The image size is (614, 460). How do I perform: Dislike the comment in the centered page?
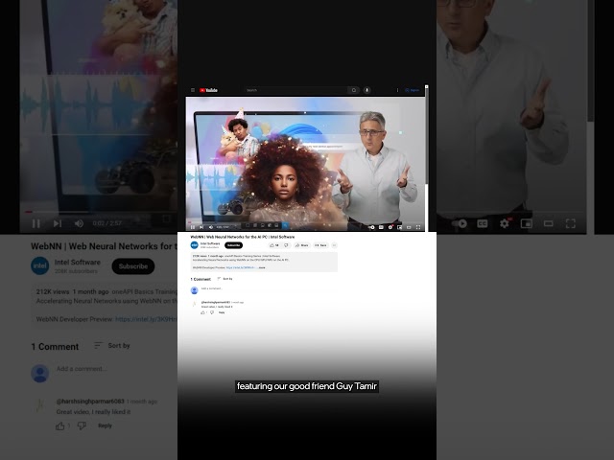[x=212, y=312]
